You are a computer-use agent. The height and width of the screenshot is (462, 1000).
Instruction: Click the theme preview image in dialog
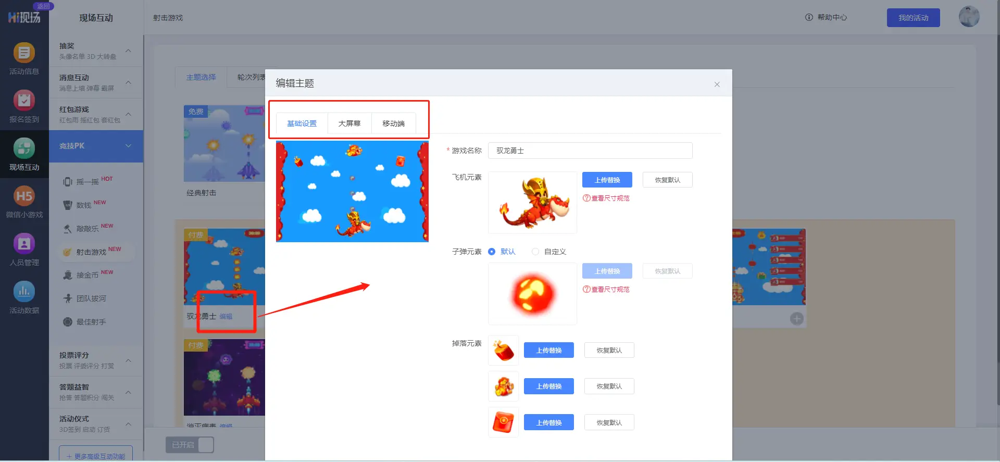click(x=352, y=191)
